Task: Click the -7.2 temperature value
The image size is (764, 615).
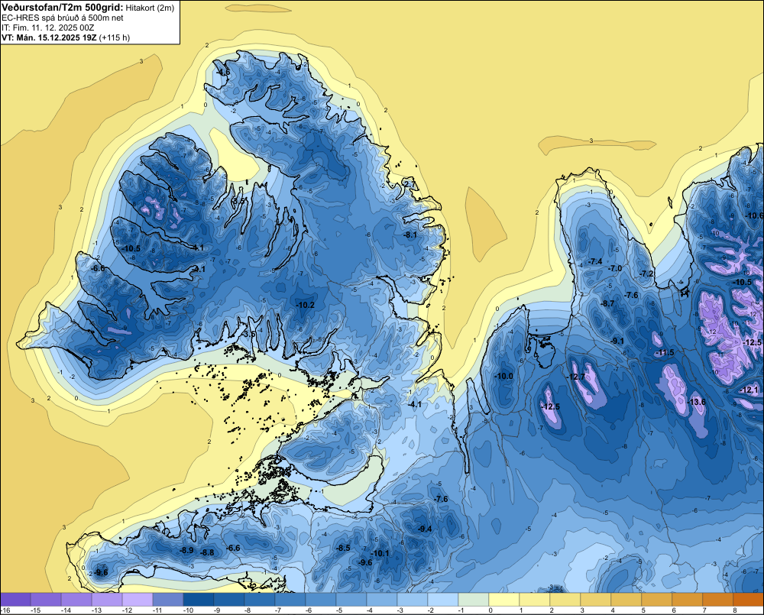Action: (646, 274)
